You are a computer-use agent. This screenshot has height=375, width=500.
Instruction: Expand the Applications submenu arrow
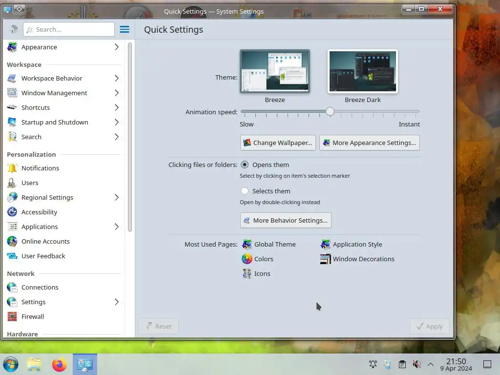click(x=117, y=227)
